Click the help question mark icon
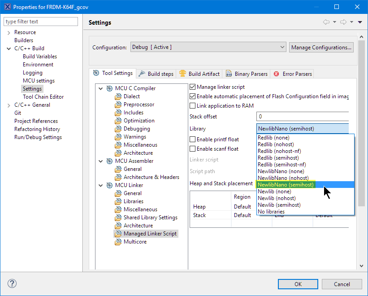 [12, 283]
